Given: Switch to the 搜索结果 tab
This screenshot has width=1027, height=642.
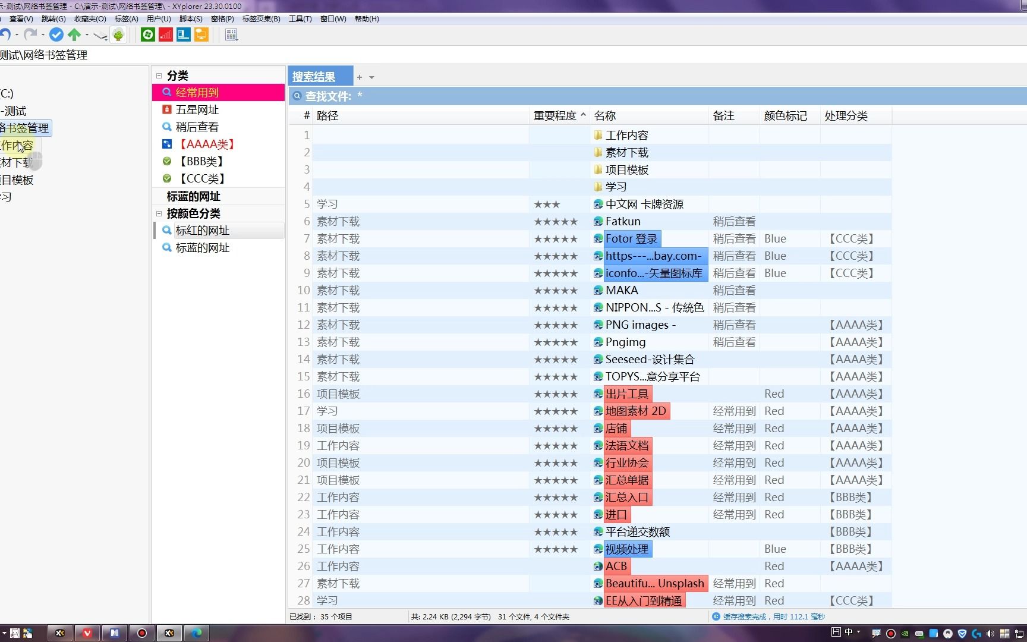Looking at the screenshot, I should point(320,77).
